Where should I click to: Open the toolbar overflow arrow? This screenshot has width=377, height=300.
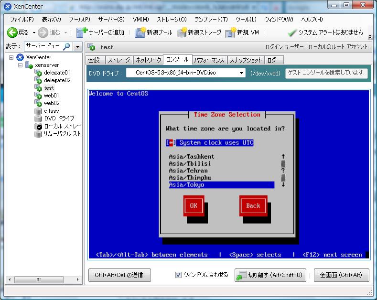[x=370, y=37]
